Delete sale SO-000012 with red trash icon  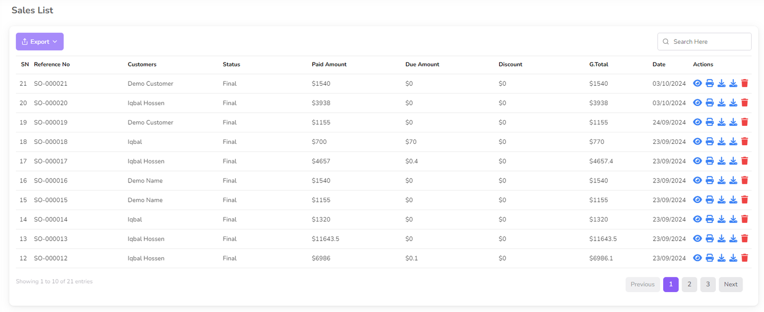744,258
